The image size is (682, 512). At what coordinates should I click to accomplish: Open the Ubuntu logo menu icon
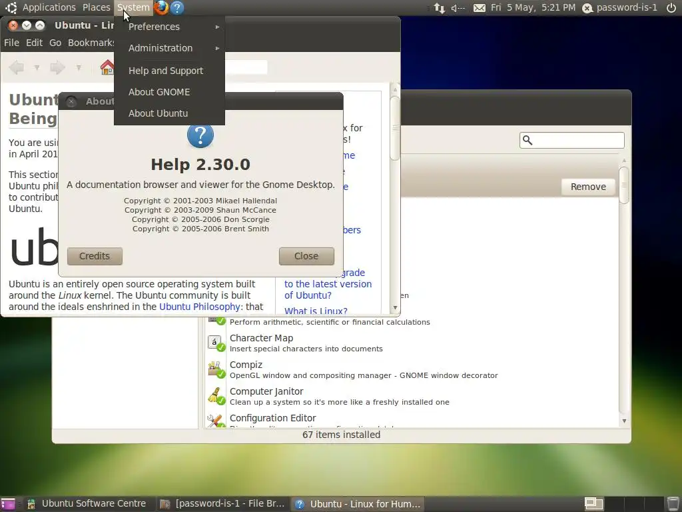[11, 7]
